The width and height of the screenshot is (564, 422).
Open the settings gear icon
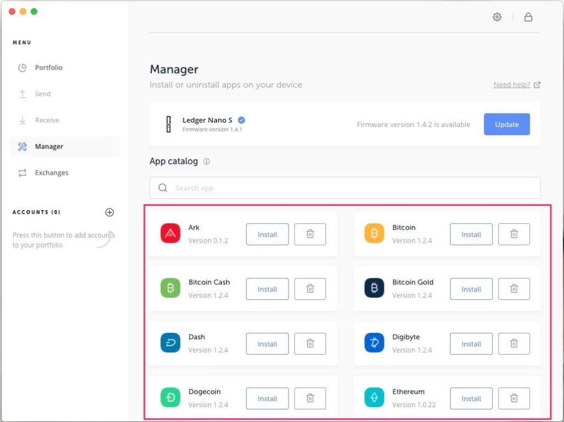pos(497,17)
